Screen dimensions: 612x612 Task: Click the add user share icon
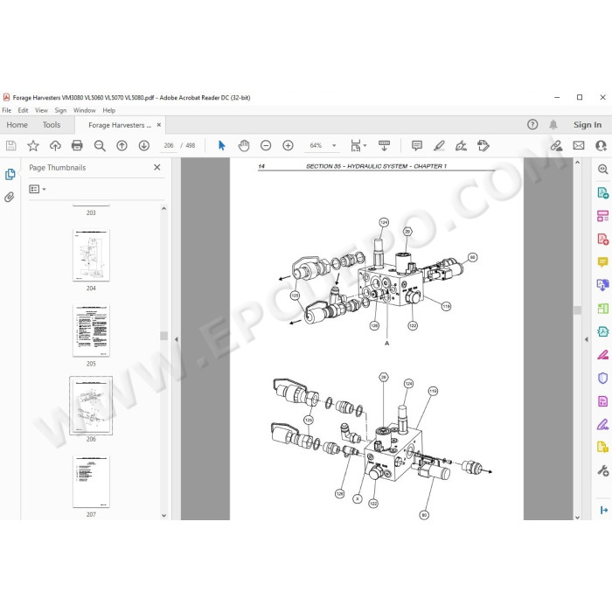click(601, 146)
